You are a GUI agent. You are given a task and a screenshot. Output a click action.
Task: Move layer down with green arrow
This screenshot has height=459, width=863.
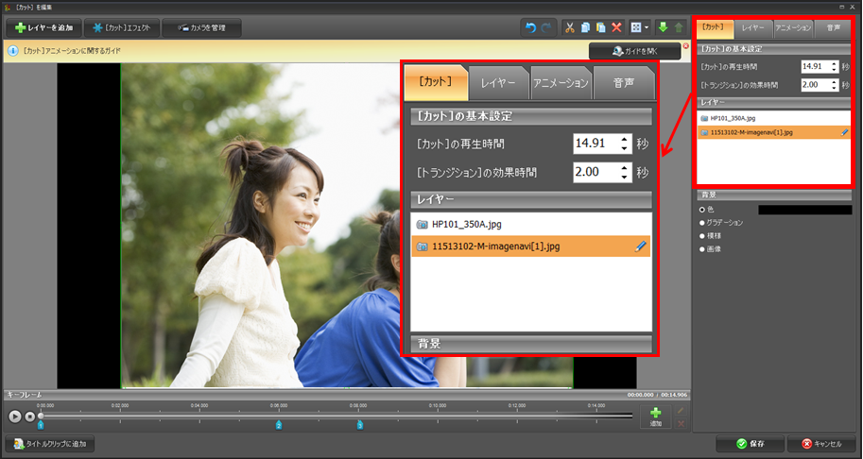tap(661, 28)
